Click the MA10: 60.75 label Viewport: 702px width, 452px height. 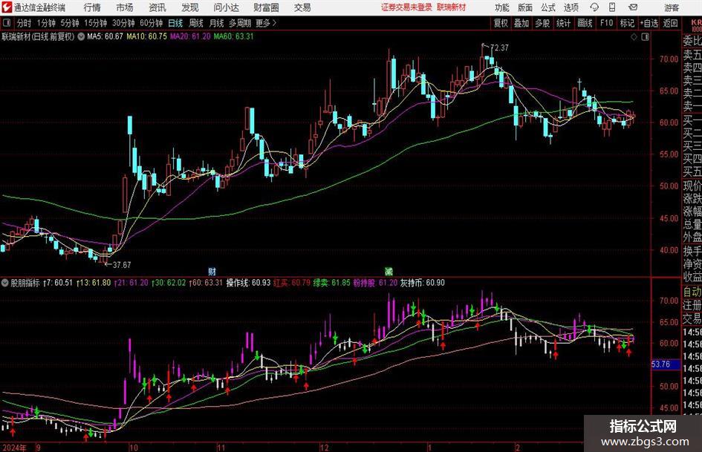[147, 36]
